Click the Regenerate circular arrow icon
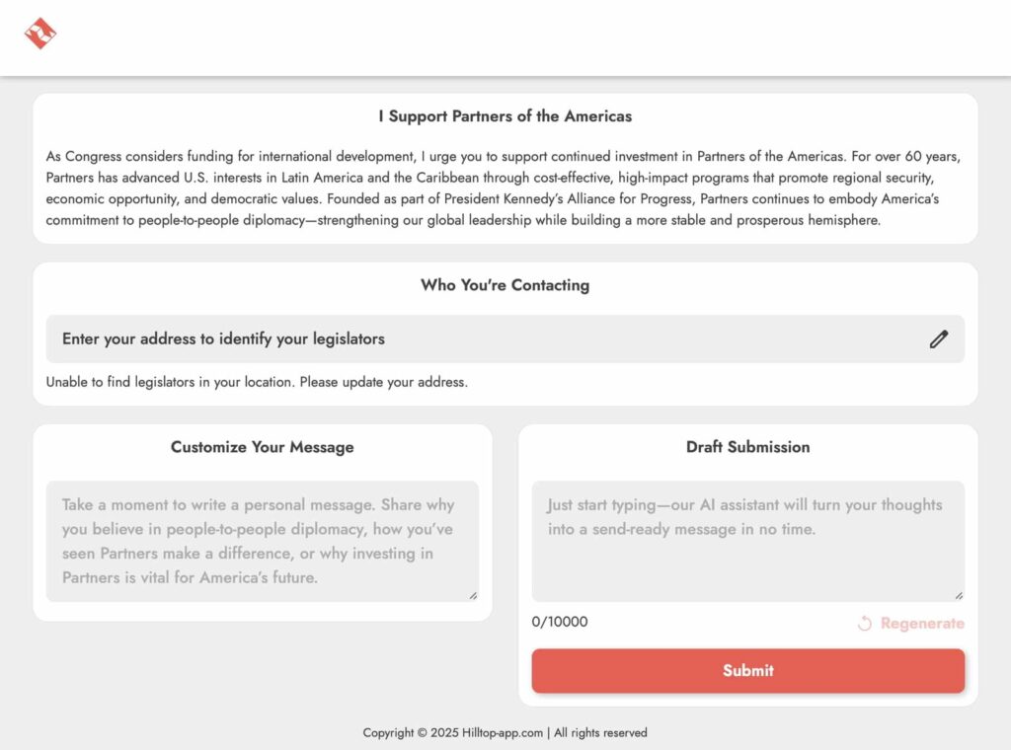This screenshot has width=1011, height=750. [x=865, y=623]
